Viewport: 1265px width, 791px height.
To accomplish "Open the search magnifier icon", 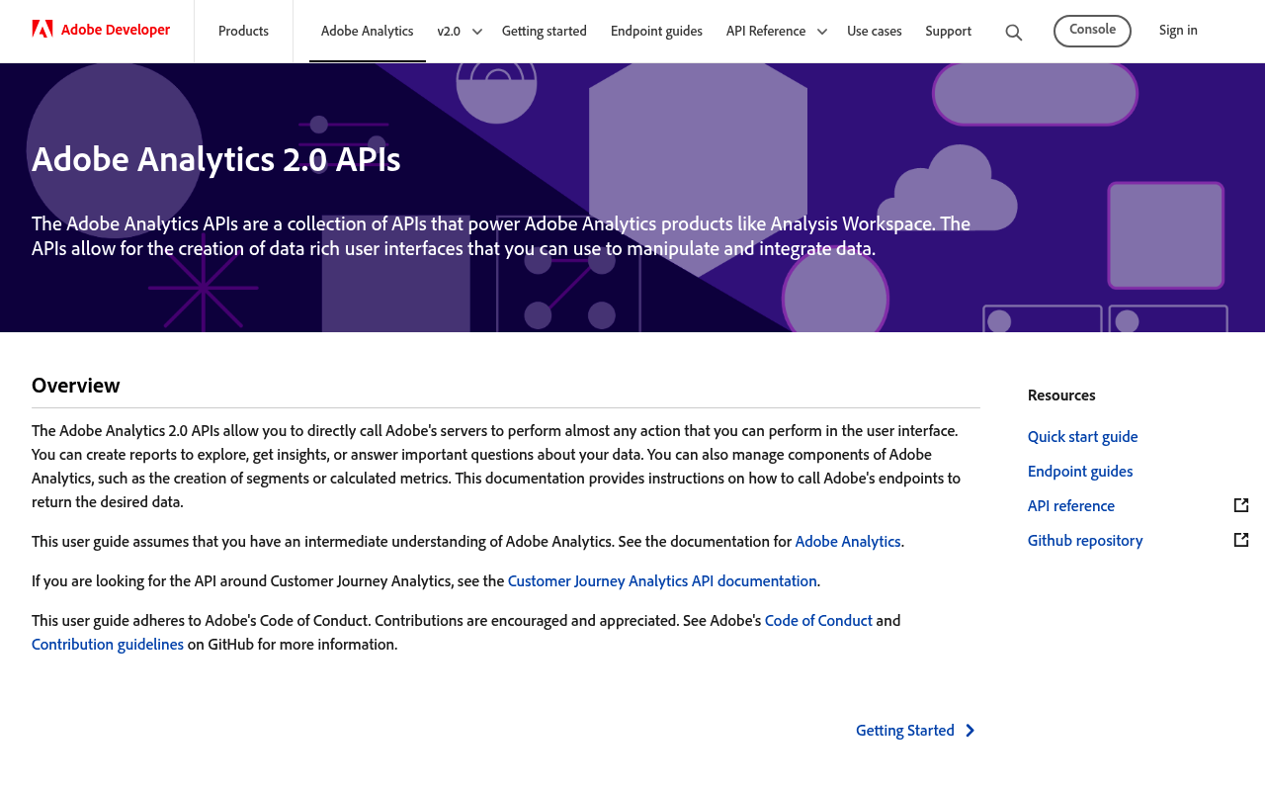I will pyautogui.click(x=1014, y=32).
